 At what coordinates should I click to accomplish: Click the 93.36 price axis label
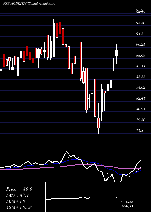click(141, 23)
